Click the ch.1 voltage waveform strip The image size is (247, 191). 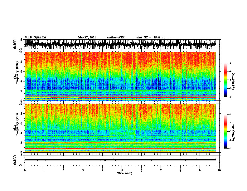(x=120, y=44)
